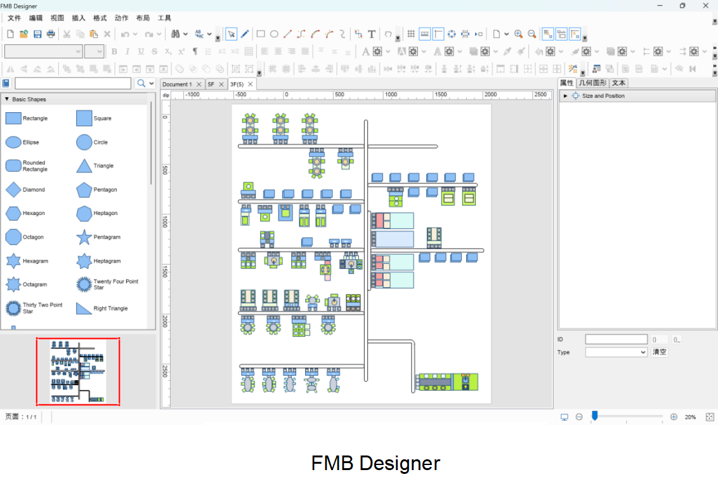Image resolution: width=718 pixels, height=498 pixels.
Task: Switch to the 文本 panel tab
Action: [x=618, y=83]
